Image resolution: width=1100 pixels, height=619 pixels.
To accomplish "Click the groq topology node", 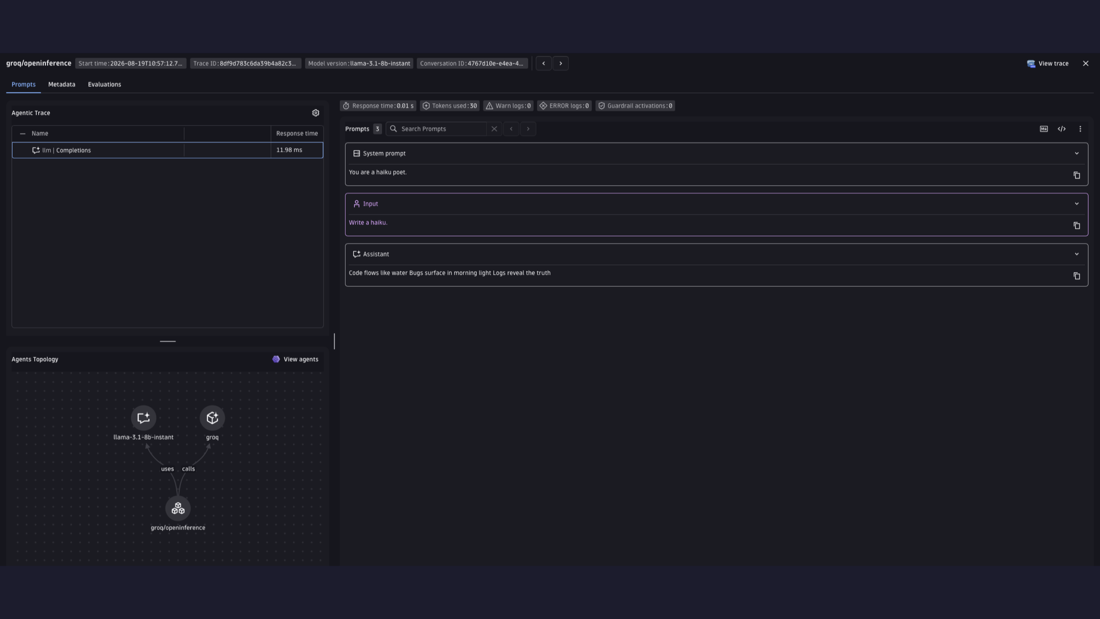I will (212, 418).
